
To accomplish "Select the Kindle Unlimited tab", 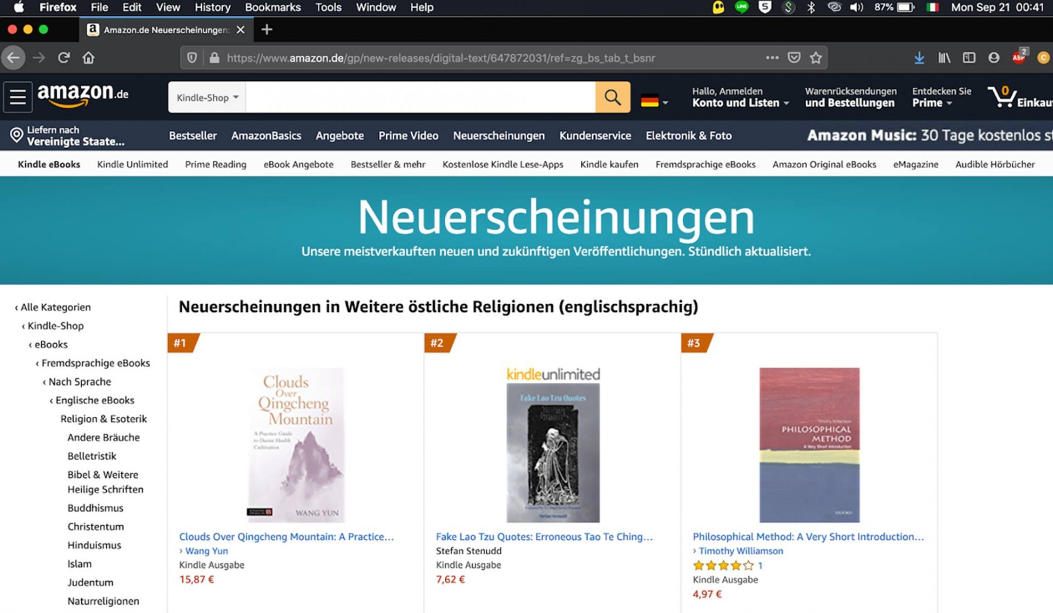I will pos(132,164).
